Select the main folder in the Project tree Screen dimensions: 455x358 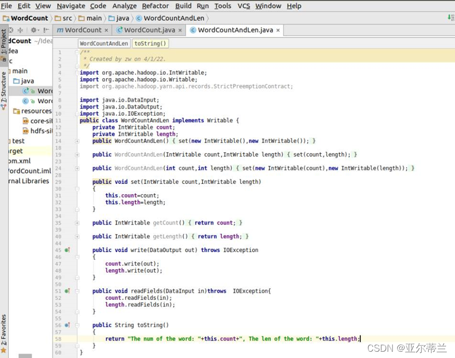pos(20,71)
